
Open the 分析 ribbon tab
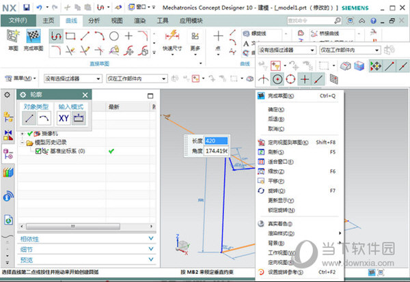pos(94,20)
